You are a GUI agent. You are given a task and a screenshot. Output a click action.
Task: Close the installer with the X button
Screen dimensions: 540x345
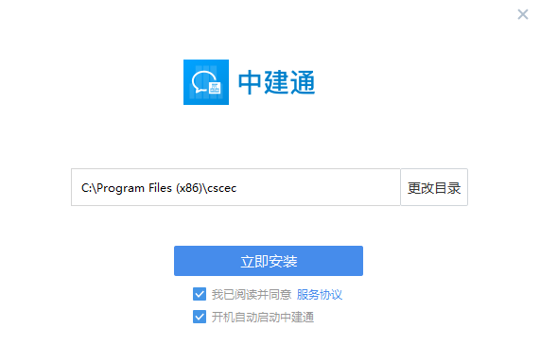coord(523,14)
